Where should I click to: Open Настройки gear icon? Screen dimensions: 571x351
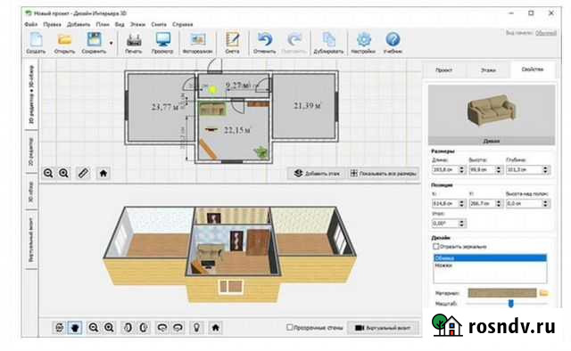363,39
